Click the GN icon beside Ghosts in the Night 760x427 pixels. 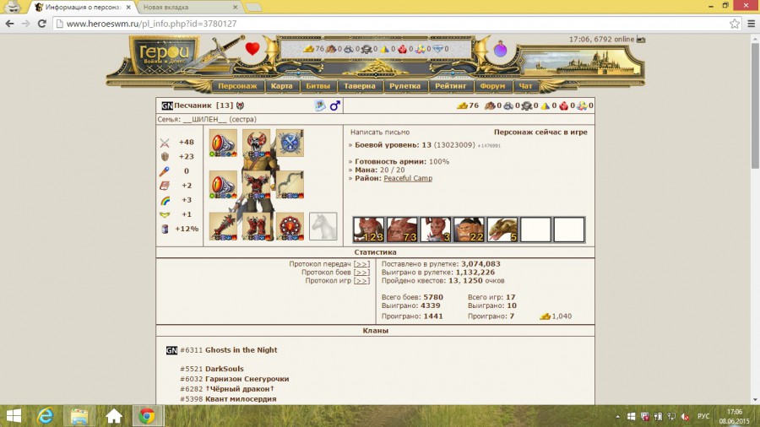[171, 350]
